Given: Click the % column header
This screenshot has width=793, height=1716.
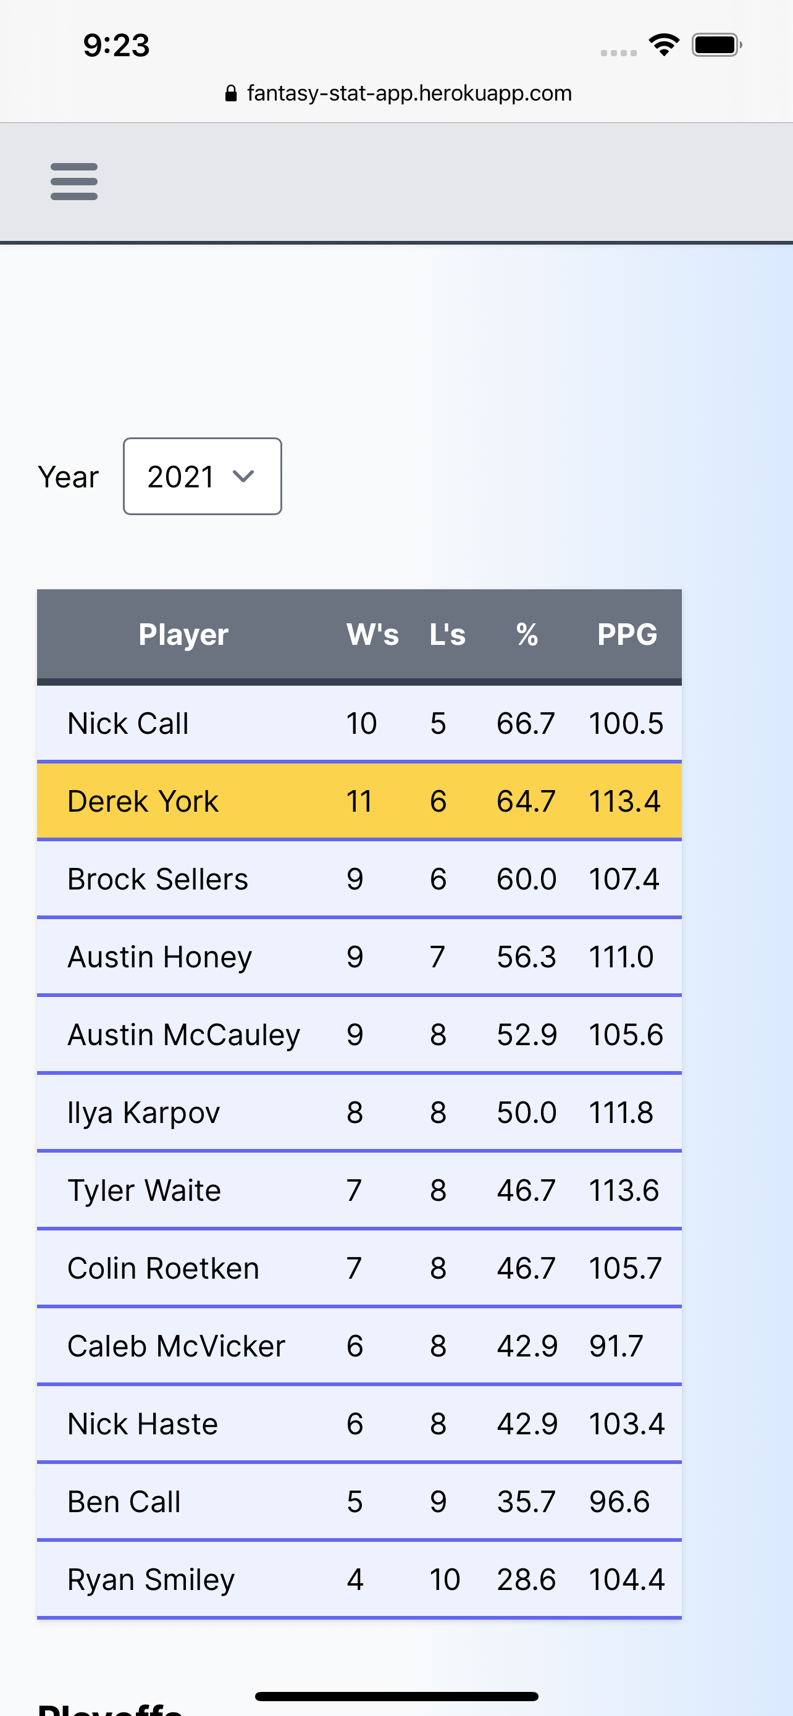Looking at the screenshot, I should click(527, 634).
